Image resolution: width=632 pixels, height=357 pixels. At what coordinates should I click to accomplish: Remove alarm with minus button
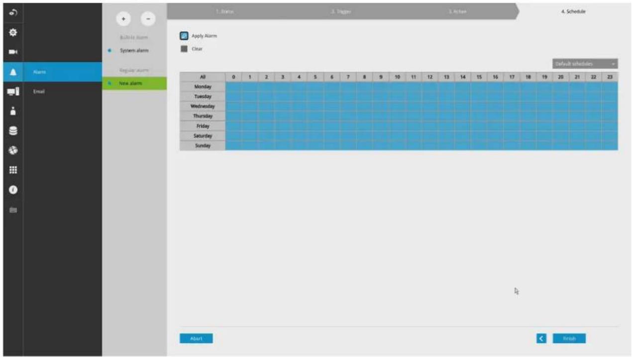click(148, 19)
